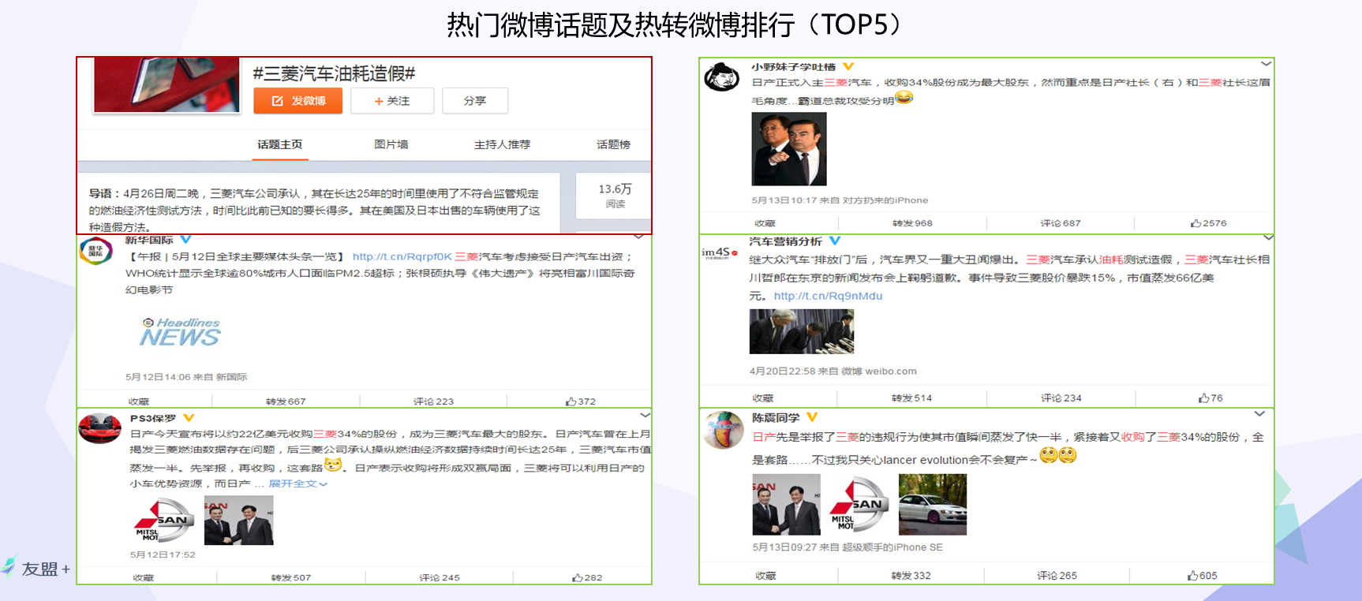This screenshot has width=1362, height=601.
Task: Click verified badge next to PS3保罗
Action: pos(189,418)
